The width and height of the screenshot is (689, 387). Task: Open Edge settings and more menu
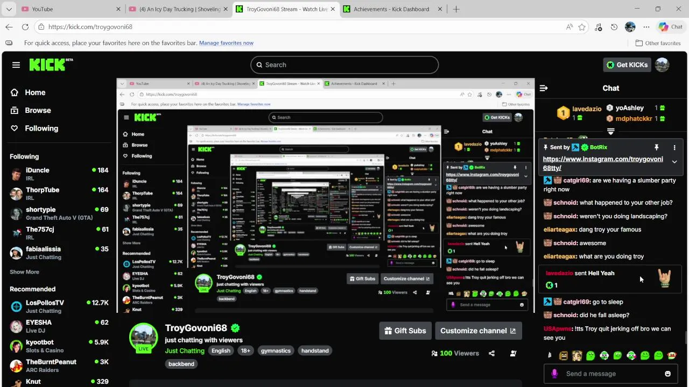click(646, 27)
